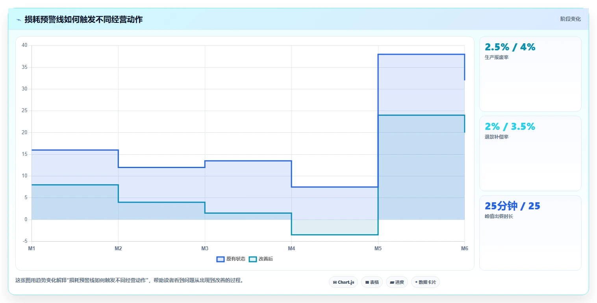Screen dimensions: 597x303
Task: Click the M4 axis label
Action: 291,248
